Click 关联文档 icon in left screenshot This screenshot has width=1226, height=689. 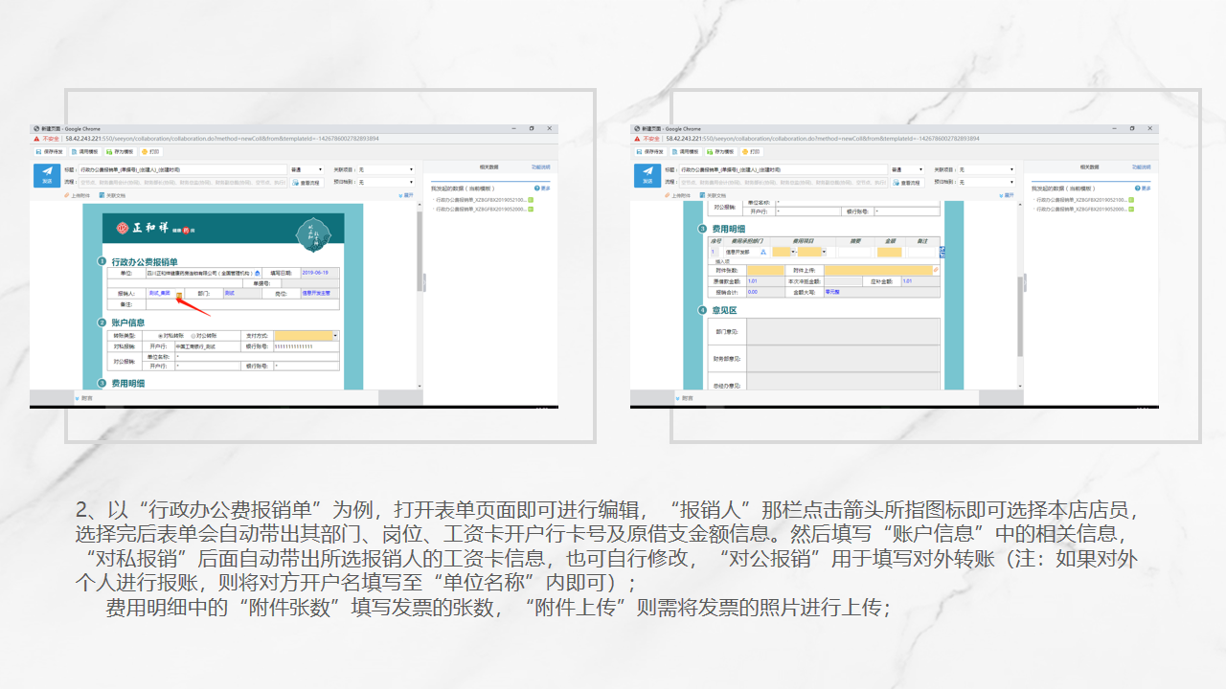(102, 195)
